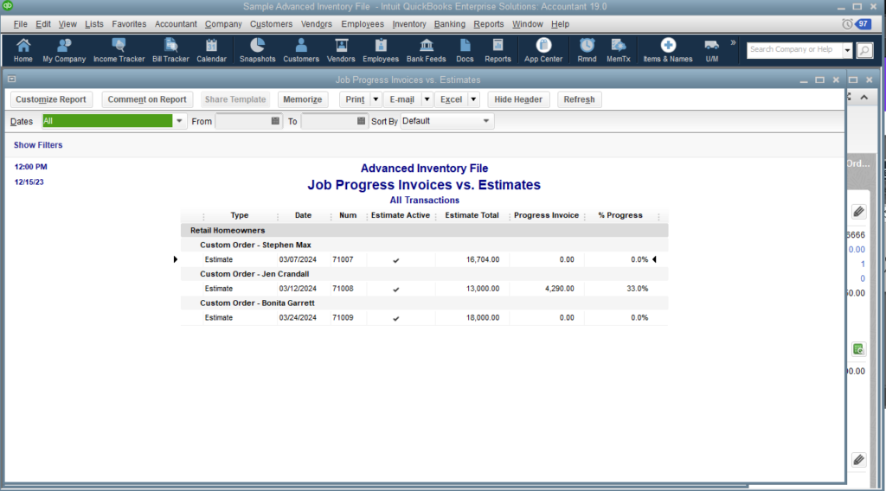Open the To date calendar picker
886x491 pixels.
pos(361,121)
